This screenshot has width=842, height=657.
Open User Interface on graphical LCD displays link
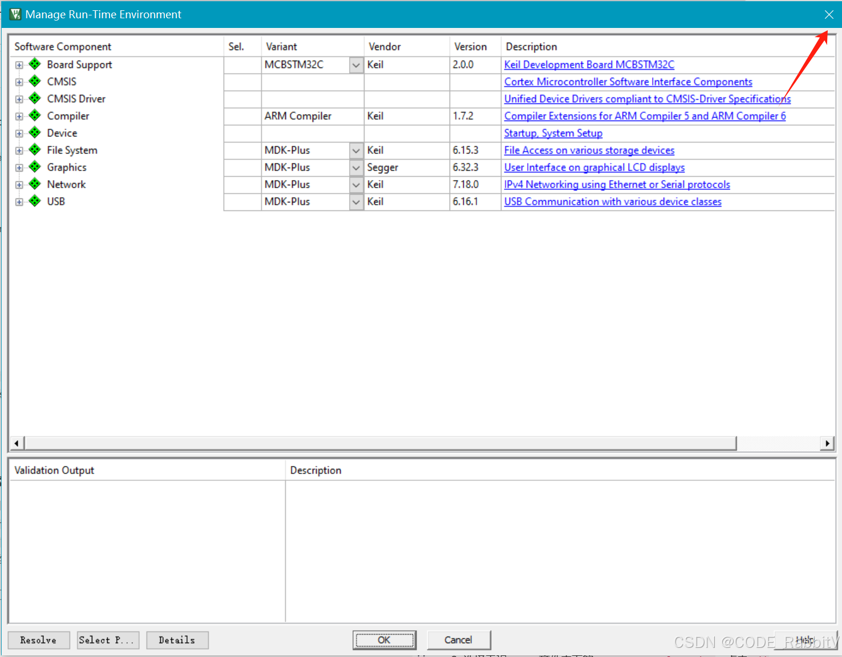click(x=594, y=168)
